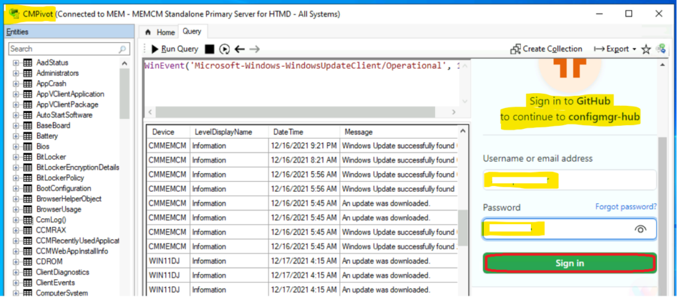The image size is (677, 297).
Task: Click the AadStatus table icon
Action: [x=27, y=63]
